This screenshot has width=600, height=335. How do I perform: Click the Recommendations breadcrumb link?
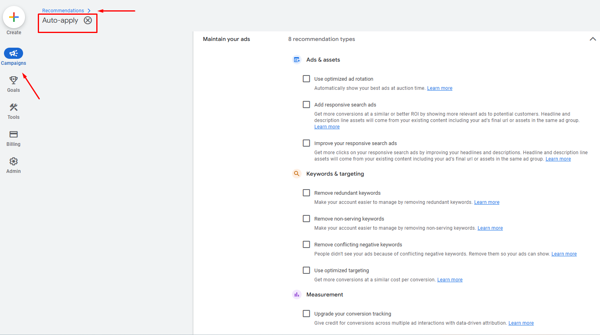pyautogui.click(x=63, y=11)
